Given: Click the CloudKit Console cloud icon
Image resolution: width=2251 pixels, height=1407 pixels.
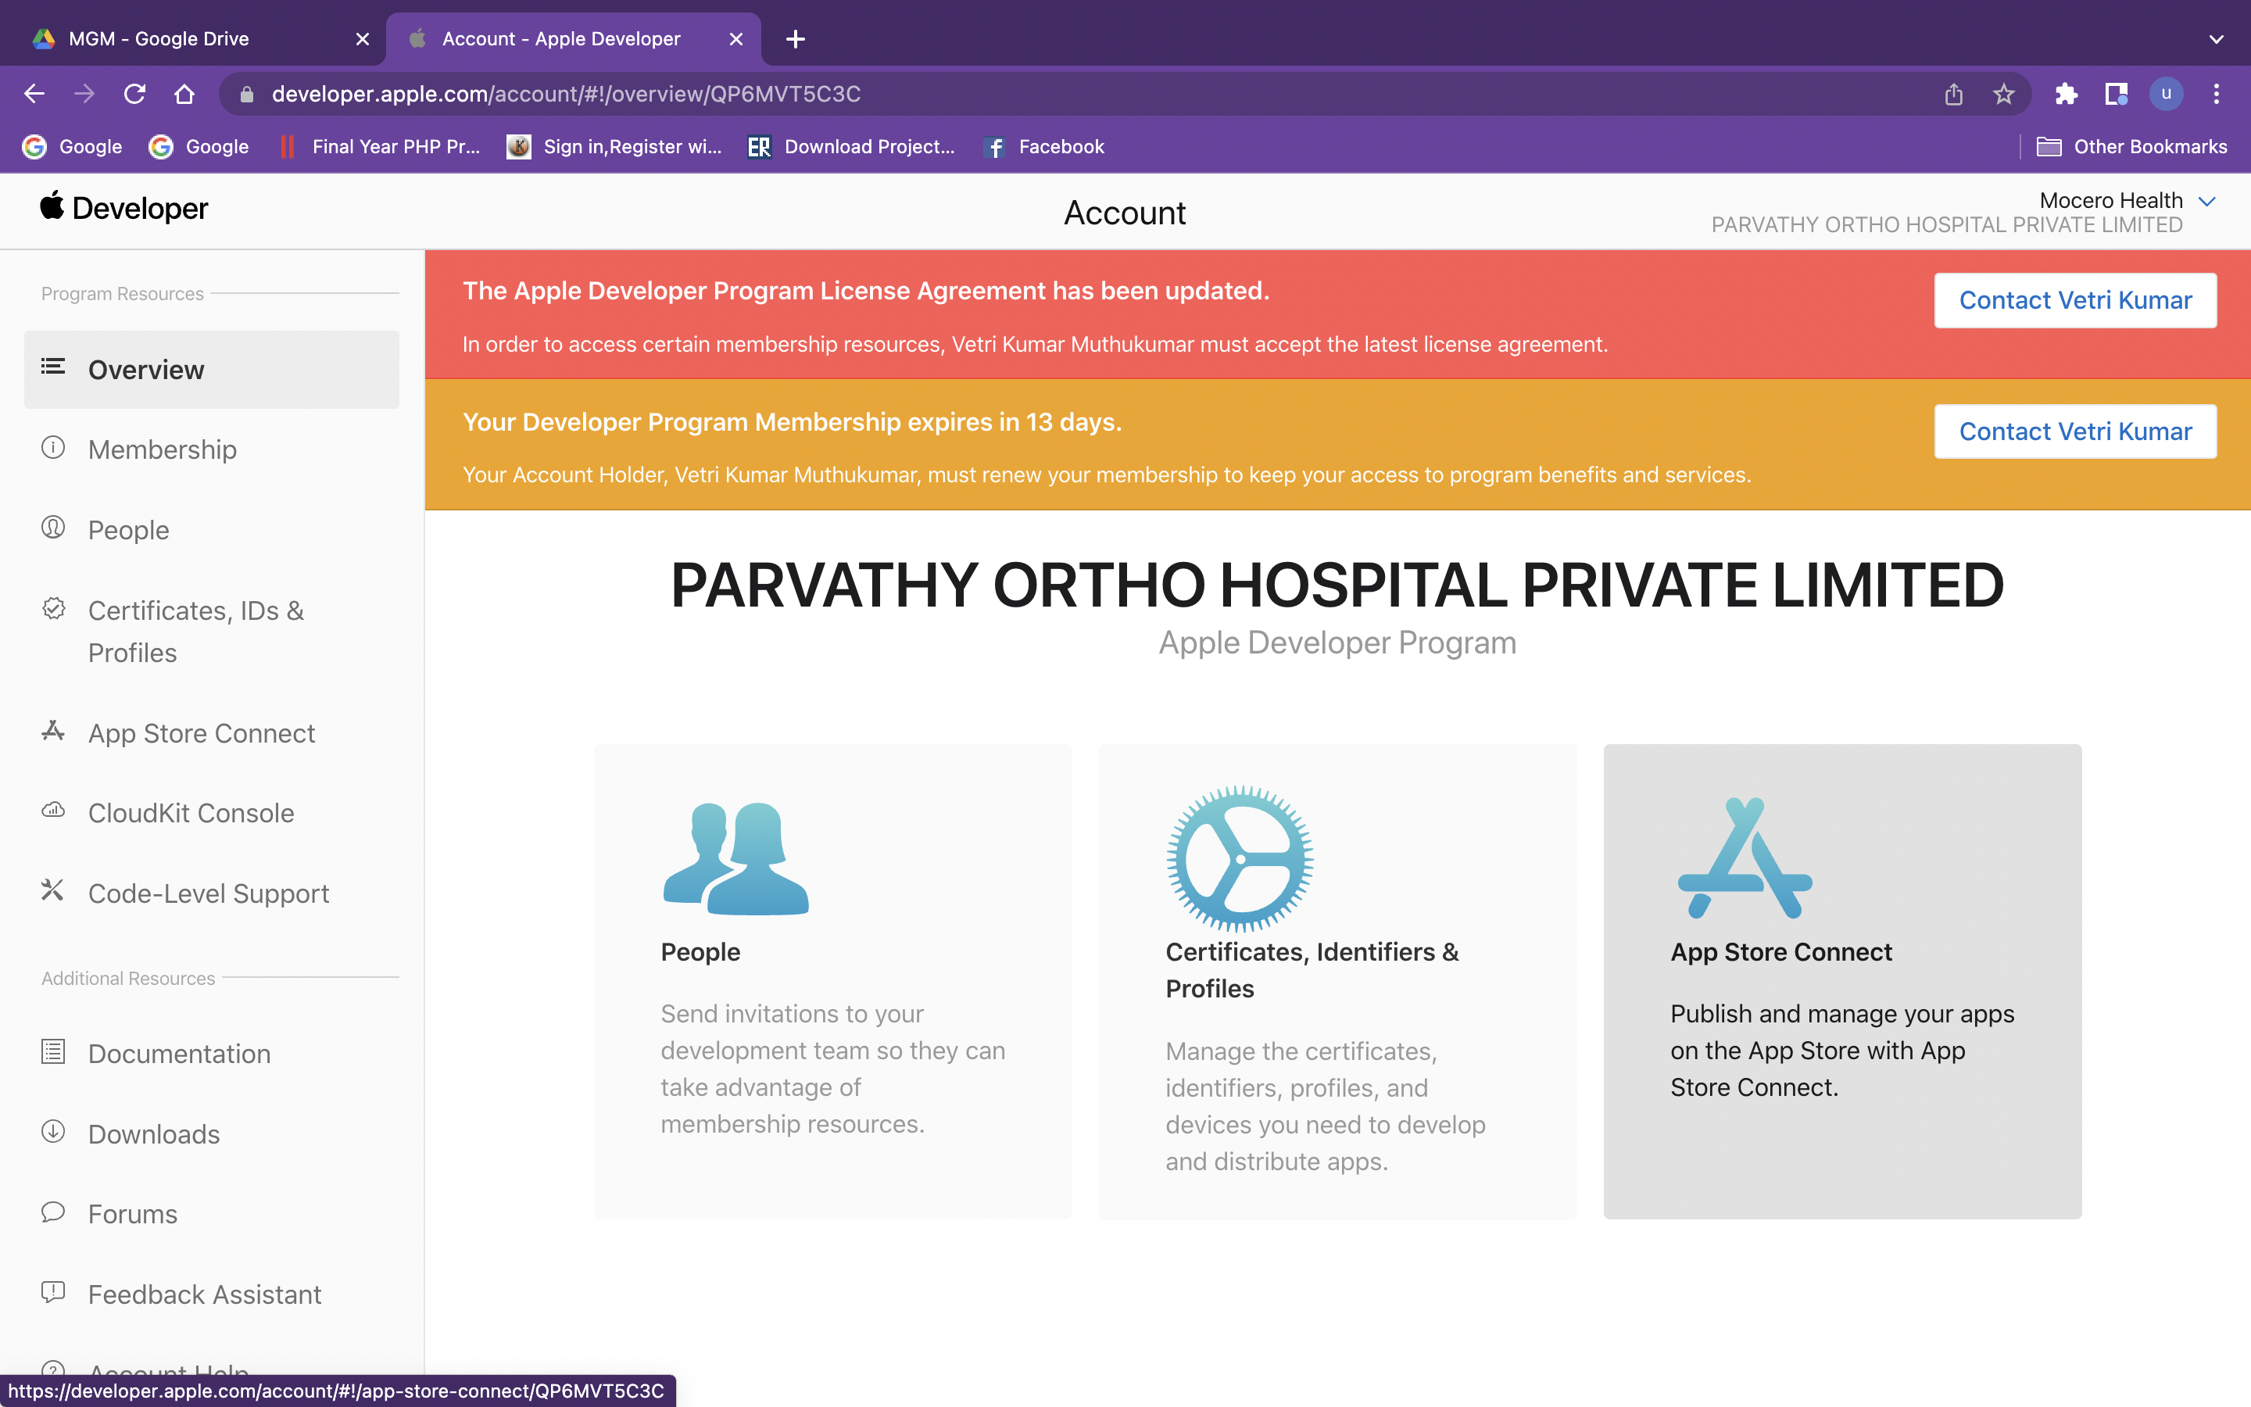Looking at the screenshot, I should point(53,811).
